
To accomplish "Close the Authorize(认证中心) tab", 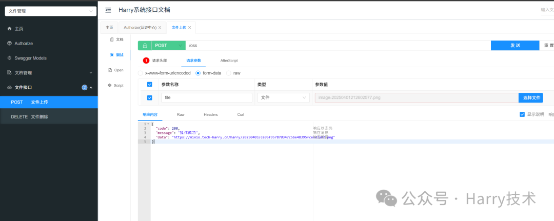I will tap(160, 28).
